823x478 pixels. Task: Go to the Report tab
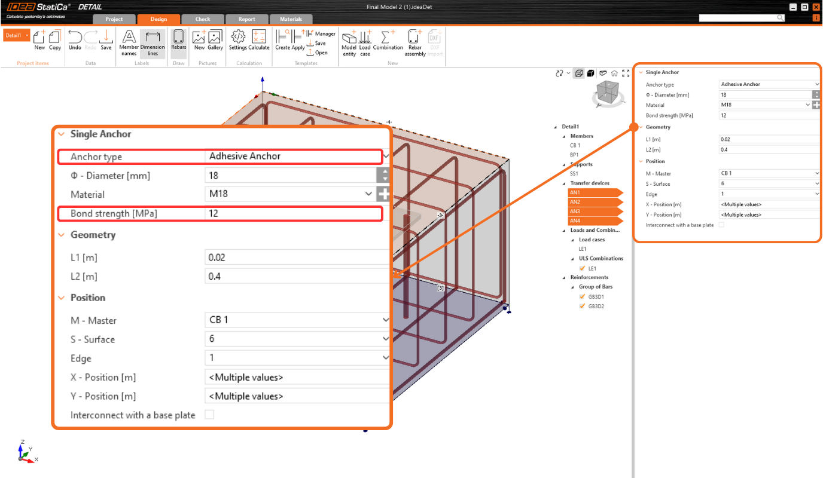point(246,19)
